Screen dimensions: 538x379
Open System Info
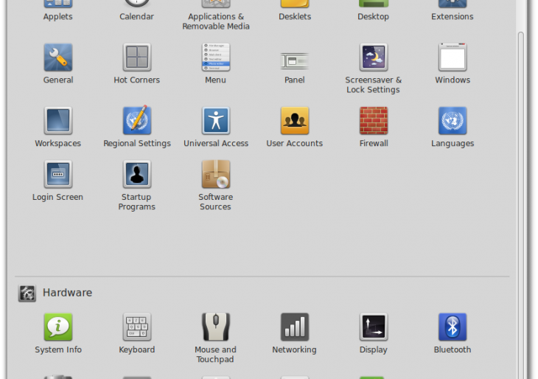pyautogui.click(x=58, y=334)
